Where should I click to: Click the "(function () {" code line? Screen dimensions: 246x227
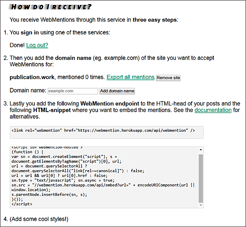[x=27, y=152]
